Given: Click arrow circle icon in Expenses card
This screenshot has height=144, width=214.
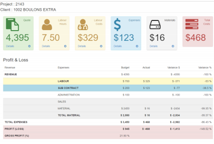Looking at the screenshot, I should coord(137,46).
